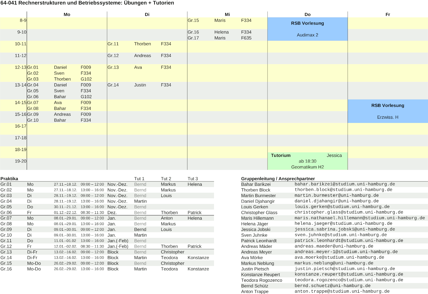Click the 'Gruppenleitung / Ansprechpartner' heading

[278, 179]
